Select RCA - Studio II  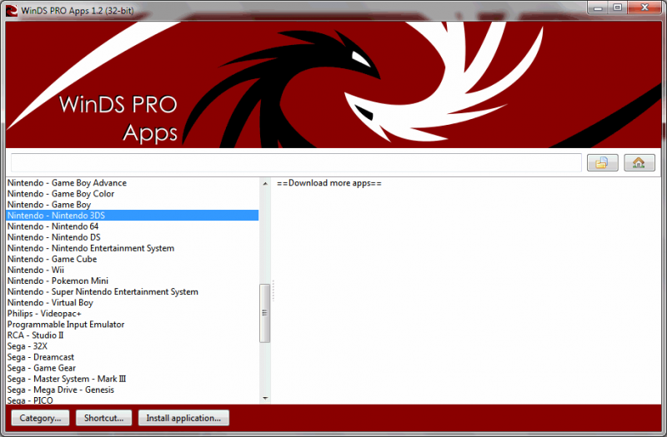click(x=133, y=335)
